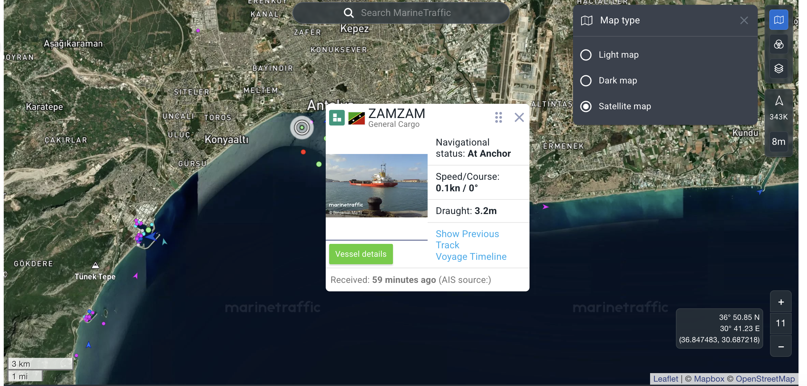Open the Map type toolbar icon
807x386 pixels.
[778, 20]
